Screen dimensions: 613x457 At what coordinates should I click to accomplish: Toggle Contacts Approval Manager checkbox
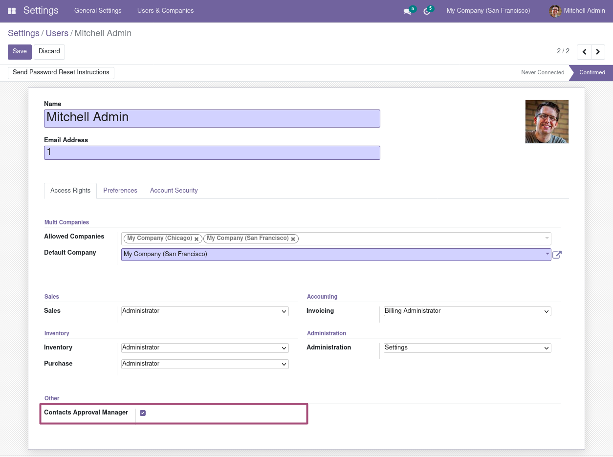(143, 413)
